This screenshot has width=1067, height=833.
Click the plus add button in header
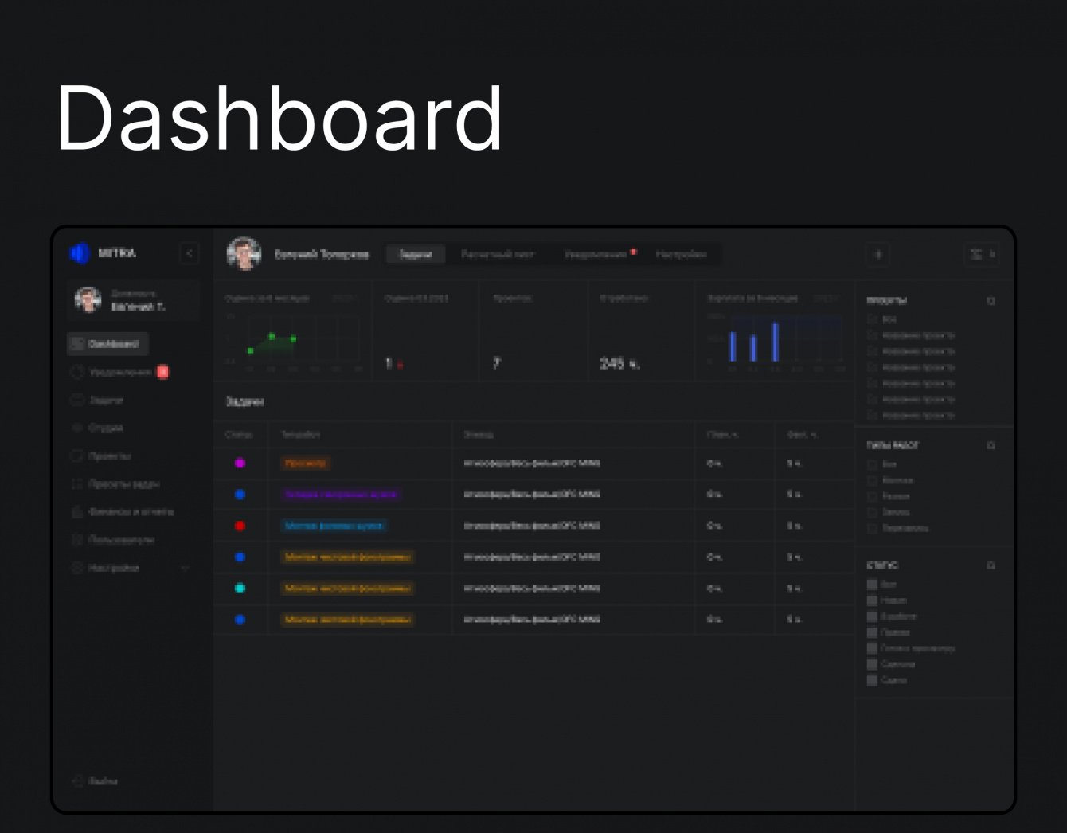tap(878, 254)
